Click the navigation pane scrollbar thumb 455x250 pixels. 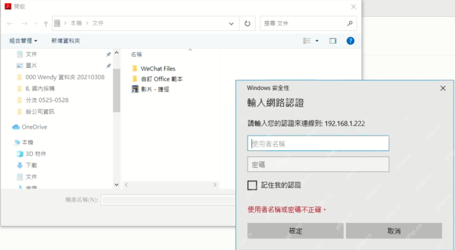click(x=116, y=90)
